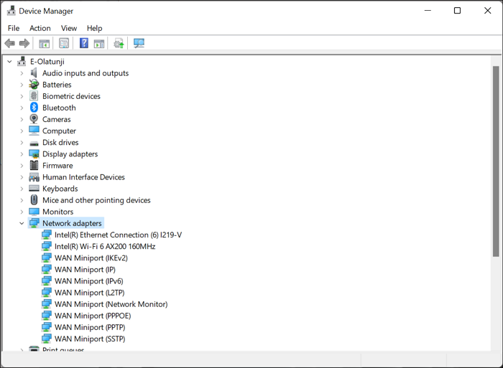Click the Device Manager title bar icon
This screenshot has height=368, width=503.
coord(11,11)
